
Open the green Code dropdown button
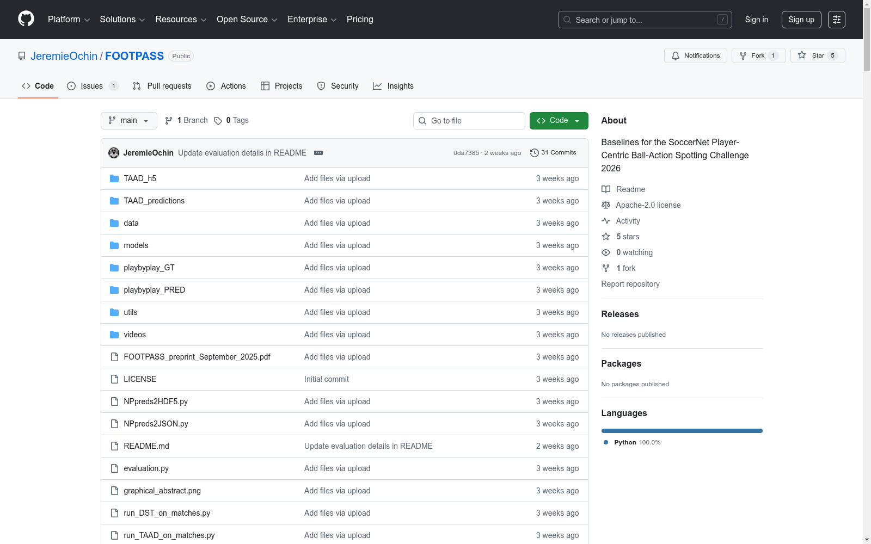559,121
